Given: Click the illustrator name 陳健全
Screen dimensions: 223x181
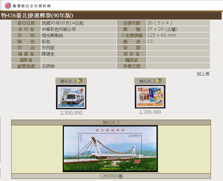Looking at the screenshot, I should [48, 54].
